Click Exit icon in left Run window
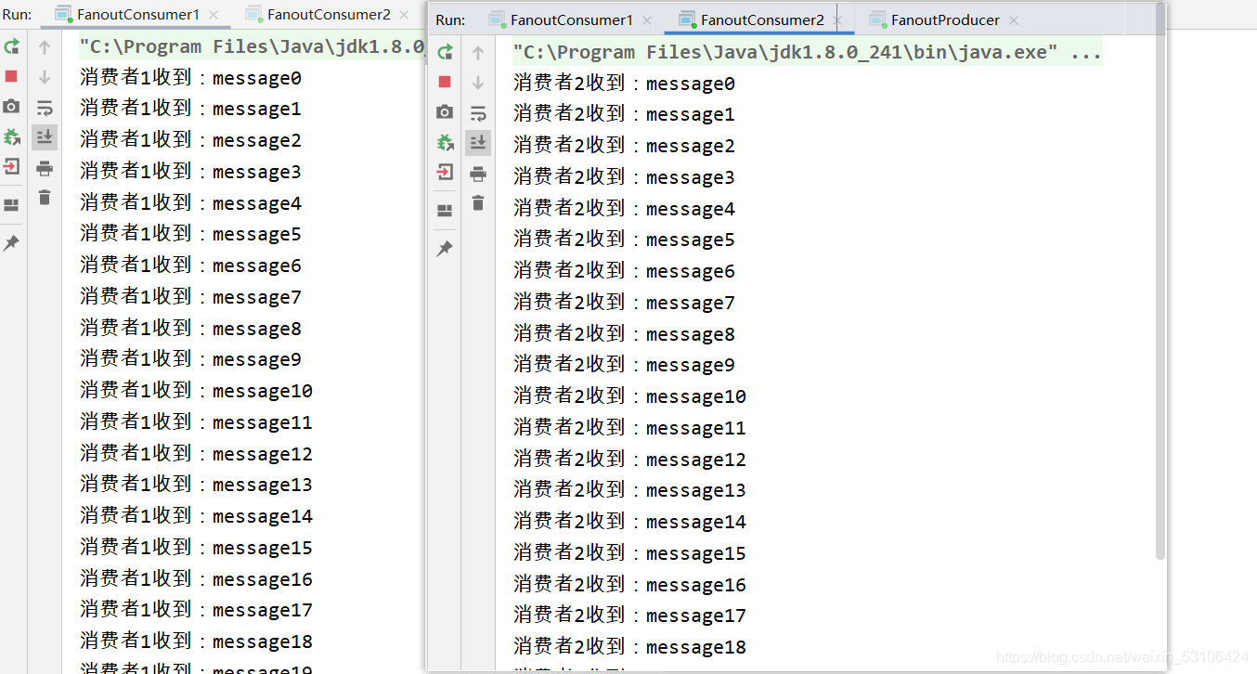 11,167
